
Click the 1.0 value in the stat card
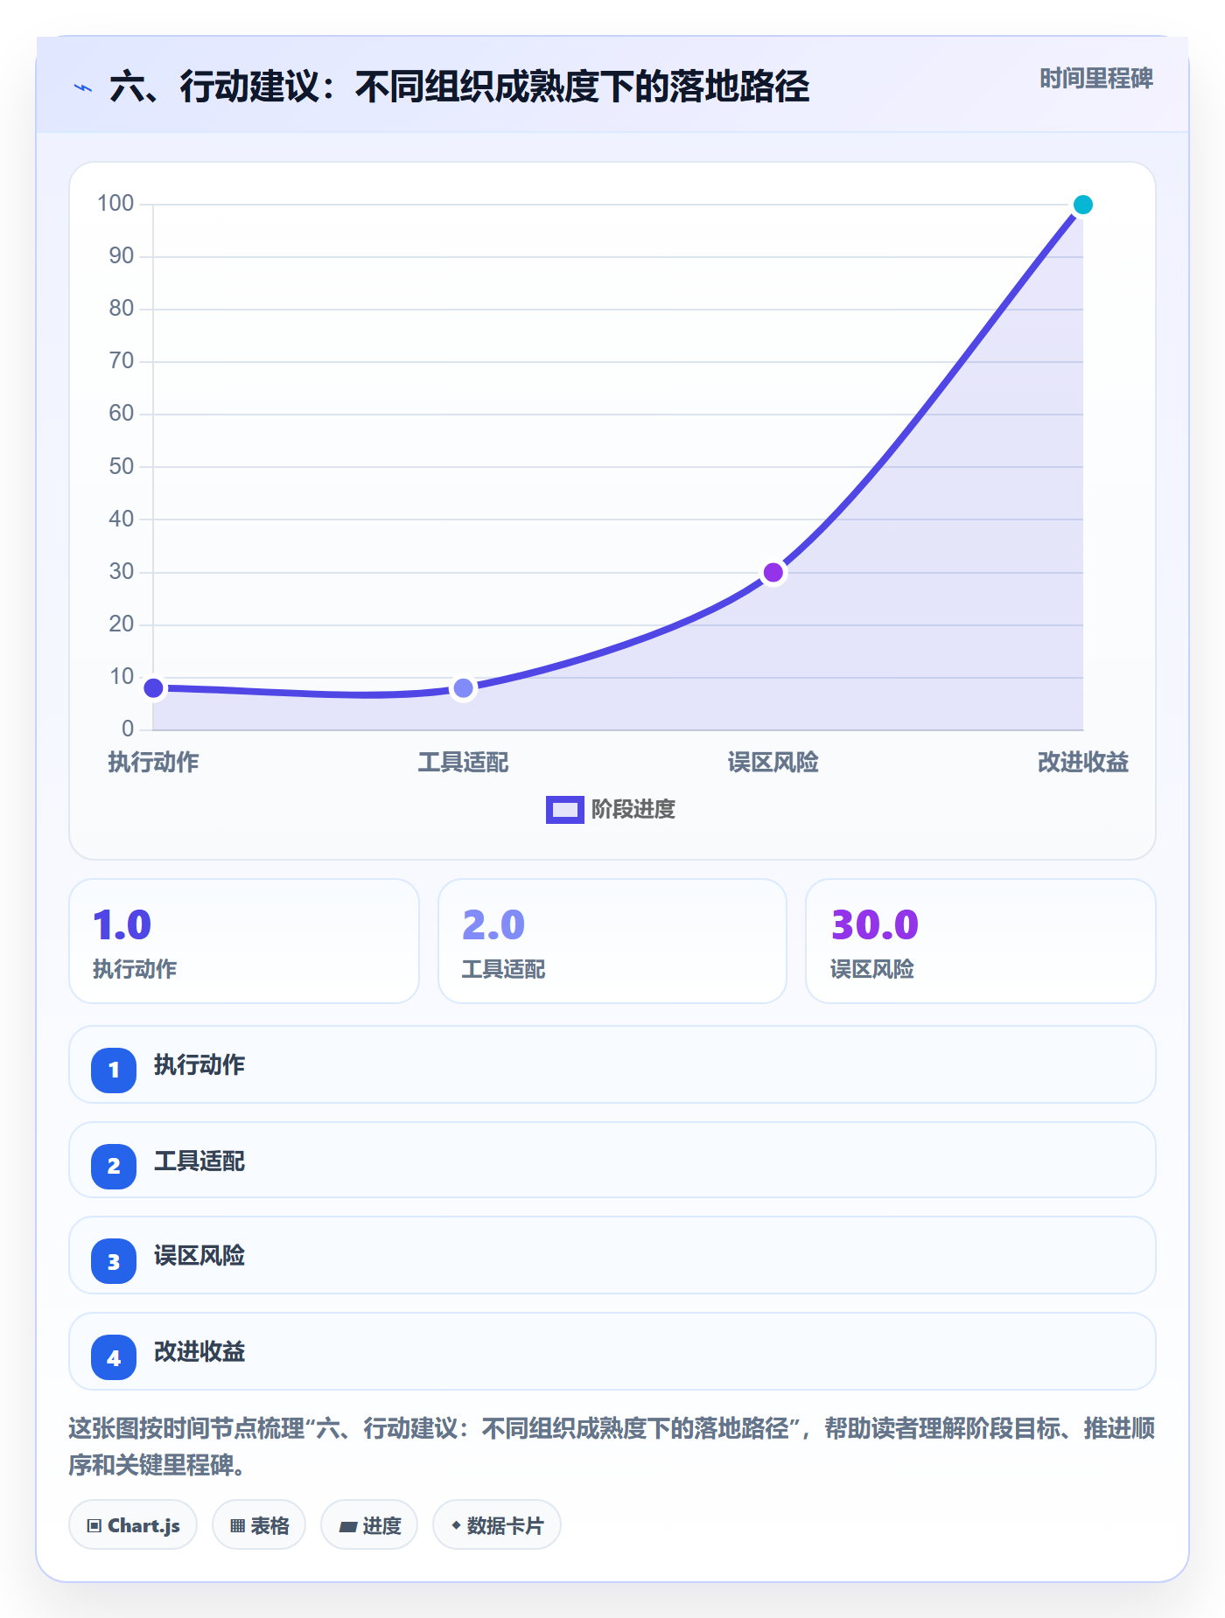(x=122, y=925)
